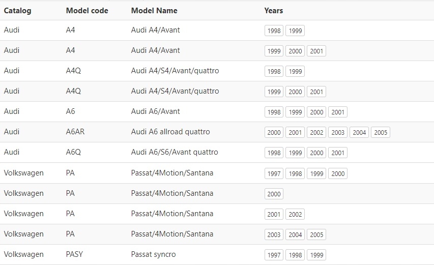Click 2002 badge in Passat/4Motion/Santana row
Screen dimensions: 434x265
pos(295,214)
